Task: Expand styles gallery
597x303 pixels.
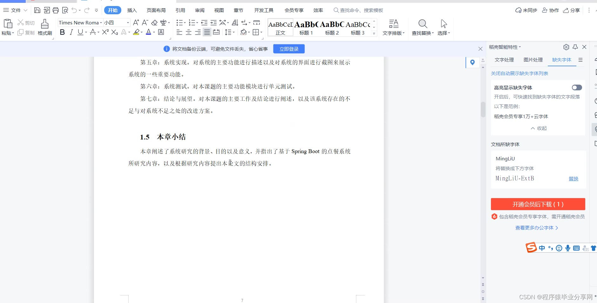Action: point(374,33)
